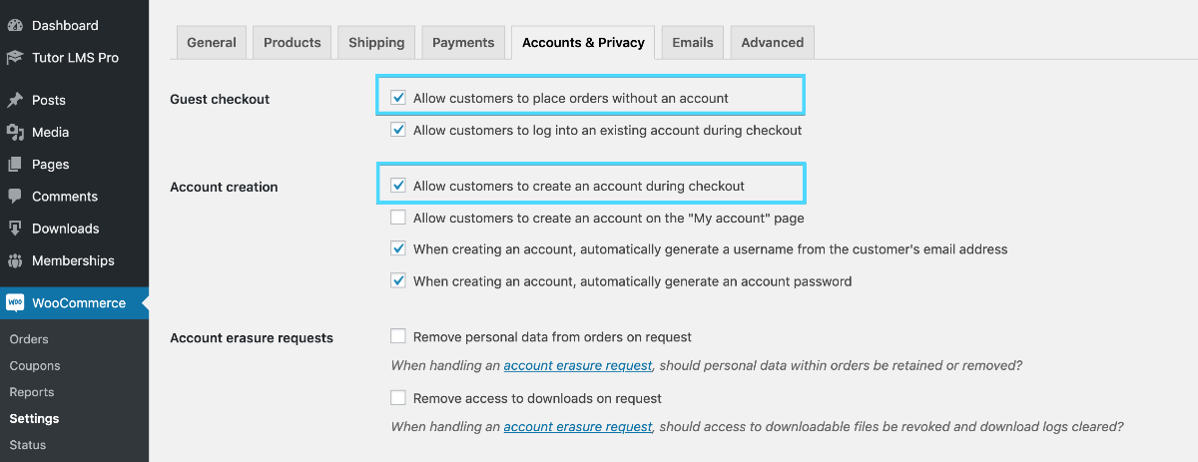Uncheck automatically generate an account password

click(398, 281)
